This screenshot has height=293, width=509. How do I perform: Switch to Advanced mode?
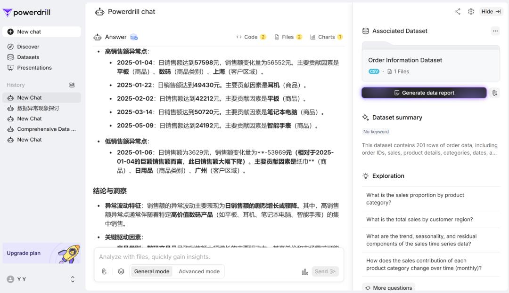click(x=199, y=271)
